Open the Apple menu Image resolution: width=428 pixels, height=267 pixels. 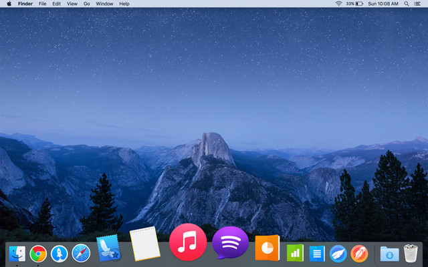pos(9,4)
